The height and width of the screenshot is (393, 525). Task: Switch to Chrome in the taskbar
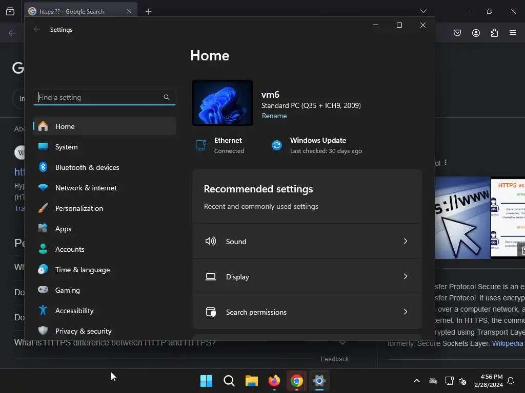(x=297, y=381)
